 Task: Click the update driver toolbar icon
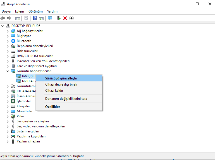(59, 18)
